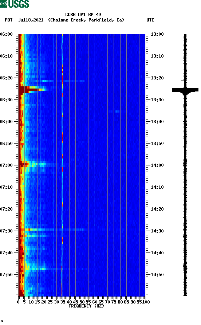
Task: Click the '75' frequency tick label
Action: pos(114,302)
